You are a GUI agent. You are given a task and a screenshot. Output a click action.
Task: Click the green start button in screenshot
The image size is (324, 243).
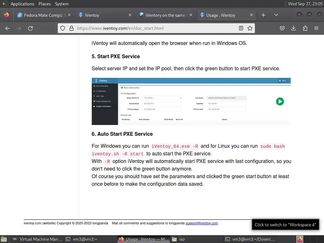point(280,102)
